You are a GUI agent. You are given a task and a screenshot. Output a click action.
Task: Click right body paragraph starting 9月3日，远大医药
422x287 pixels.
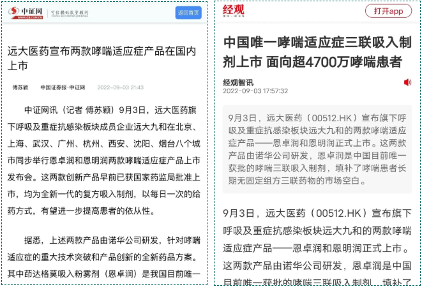[x=317, y=247]
